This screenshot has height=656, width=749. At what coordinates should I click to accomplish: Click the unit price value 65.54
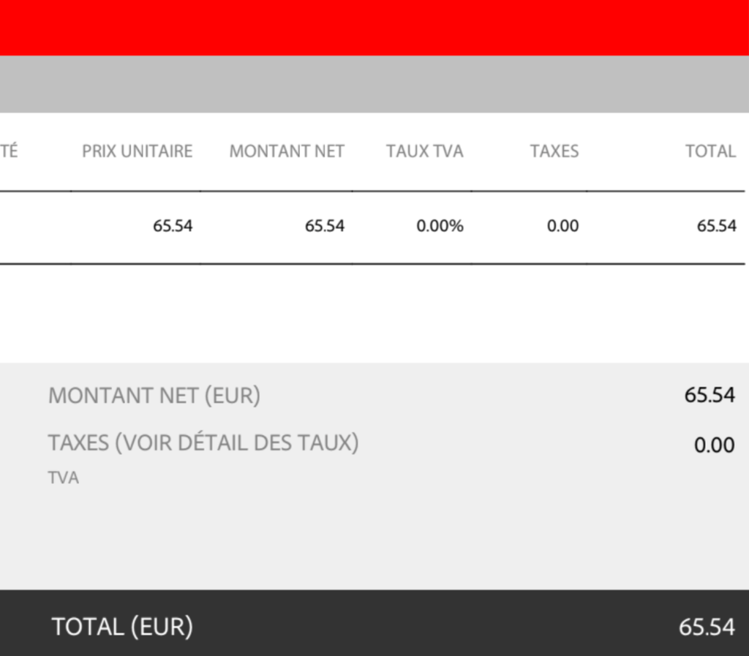(173, 226)
